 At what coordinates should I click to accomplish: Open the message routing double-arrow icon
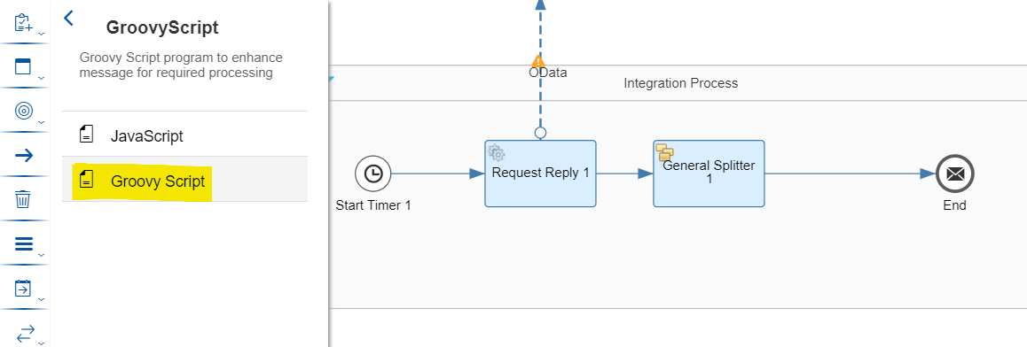pyautogui.click(x=25, y=333)
